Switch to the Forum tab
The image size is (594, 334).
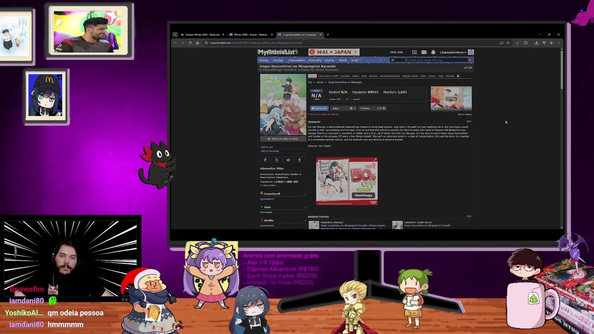click(x=432, y=76)
